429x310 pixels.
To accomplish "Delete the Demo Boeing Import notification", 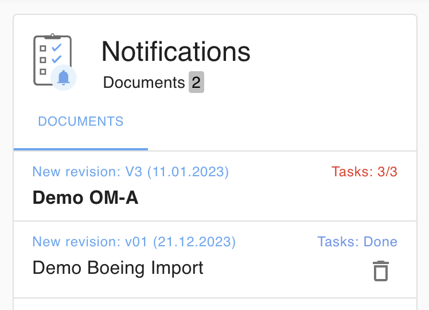I will pos(381,270).
